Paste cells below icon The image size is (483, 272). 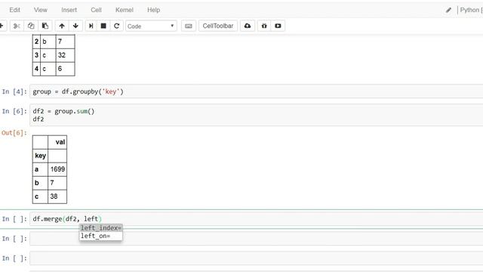point(45,26)
